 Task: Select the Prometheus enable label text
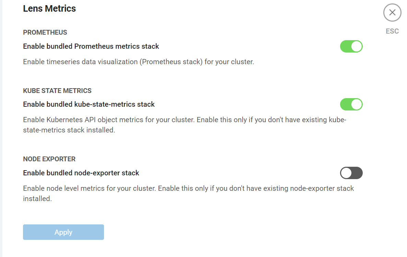[91, 46]
